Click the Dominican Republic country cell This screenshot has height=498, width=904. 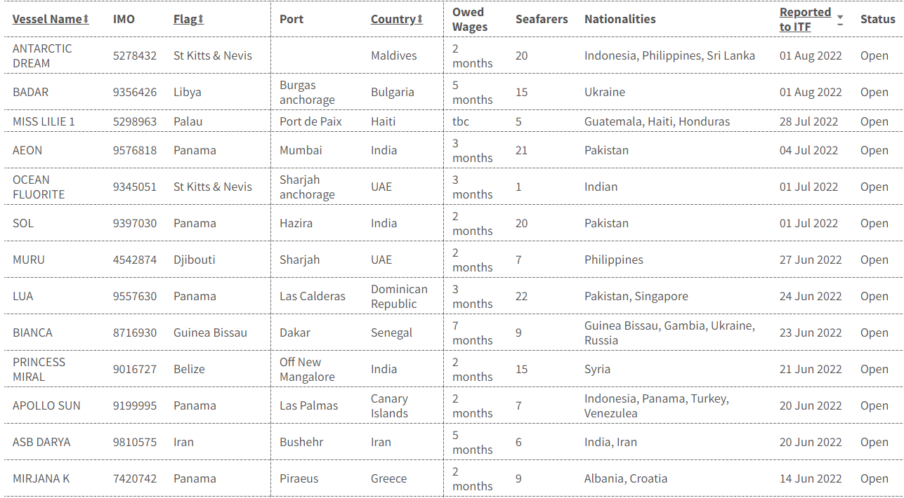tap(399, 296)
